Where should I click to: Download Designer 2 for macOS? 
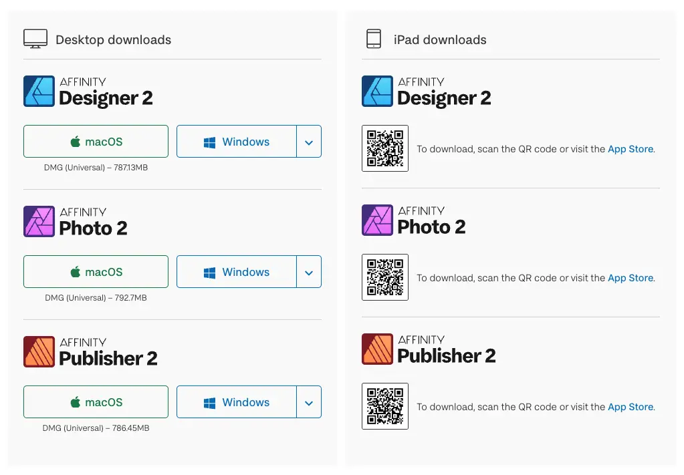96,141
